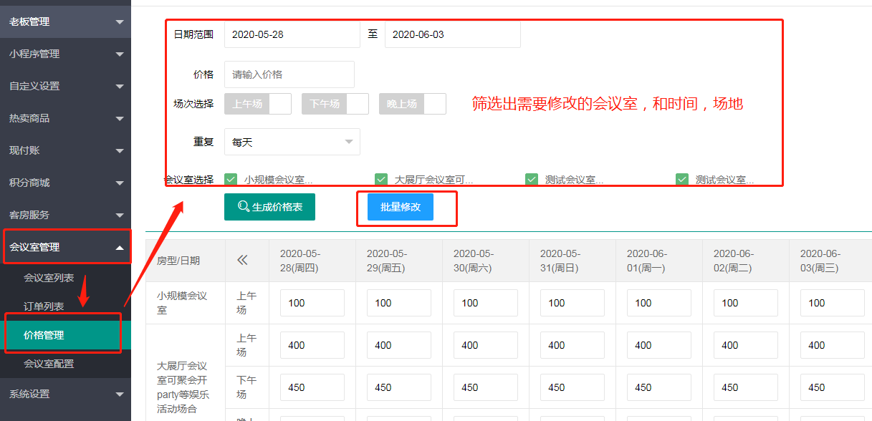Click the 批量修改 button
Screen dimensions: 872x421
(x=401, y=207)
